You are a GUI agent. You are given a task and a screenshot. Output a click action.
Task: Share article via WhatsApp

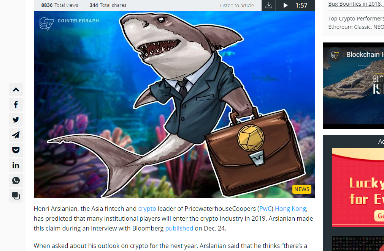(x=16, y=180)
